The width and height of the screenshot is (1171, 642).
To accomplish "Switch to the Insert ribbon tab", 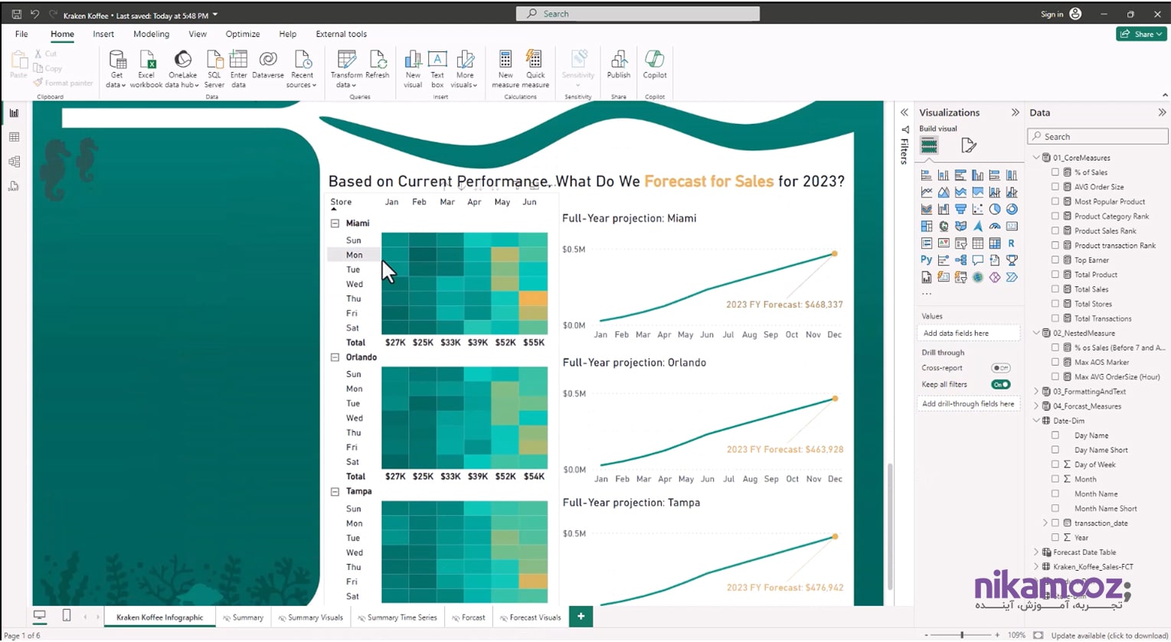I will [103, 34].
